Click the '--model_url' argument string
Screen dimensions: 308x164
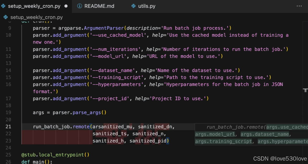108,56
